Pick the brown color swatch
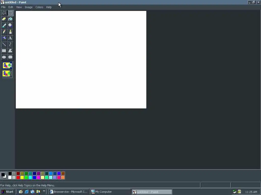 [x=63, y=173]
